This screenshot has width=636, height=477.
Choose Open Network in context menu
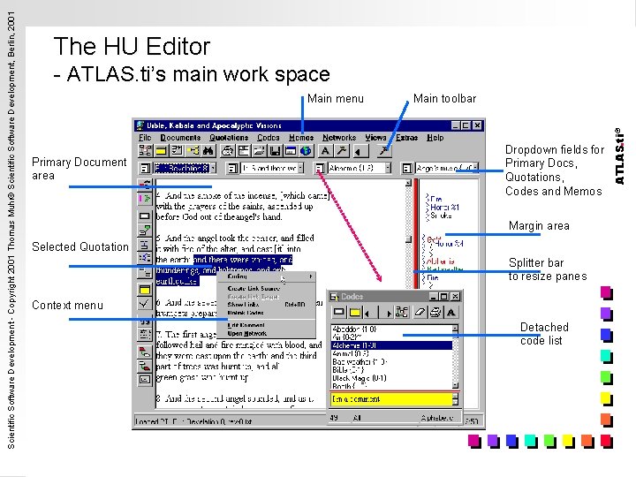pos(266,333)
